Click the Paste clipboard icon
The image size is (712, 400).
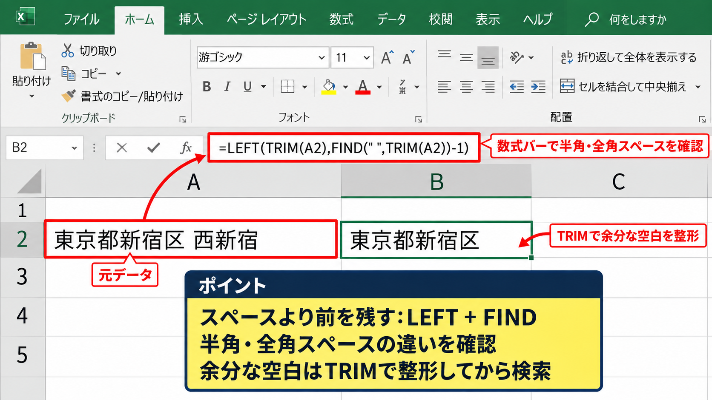[x=32, y=56]
